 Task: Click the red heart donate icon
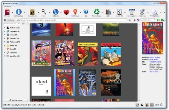pyautogui.click(x=66, y=12)
